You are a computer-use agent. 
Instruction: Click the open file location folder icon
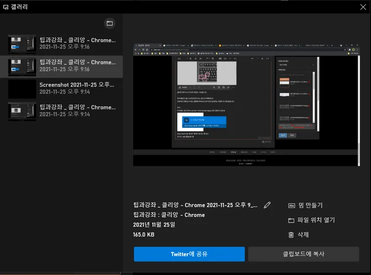click(291, 220)
